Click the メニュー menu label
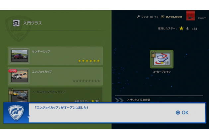Viewport: 209px width, 139px height. (x=201, y=18)
